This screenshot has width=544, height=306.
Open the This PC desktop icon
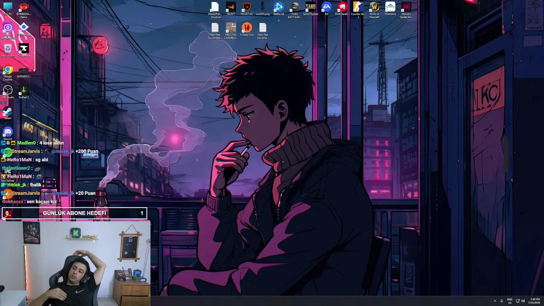[x=8, y=9]
